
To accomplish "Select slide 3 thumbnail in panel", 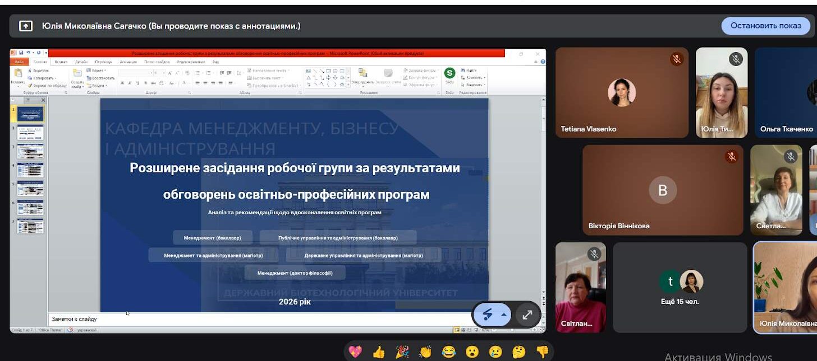I will coord(30,152).
